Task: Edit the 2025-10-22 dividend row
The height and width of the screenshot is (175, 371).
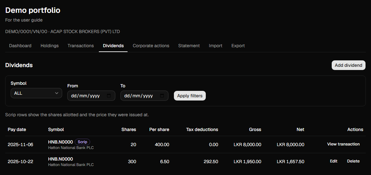Action: pos(334,161)
